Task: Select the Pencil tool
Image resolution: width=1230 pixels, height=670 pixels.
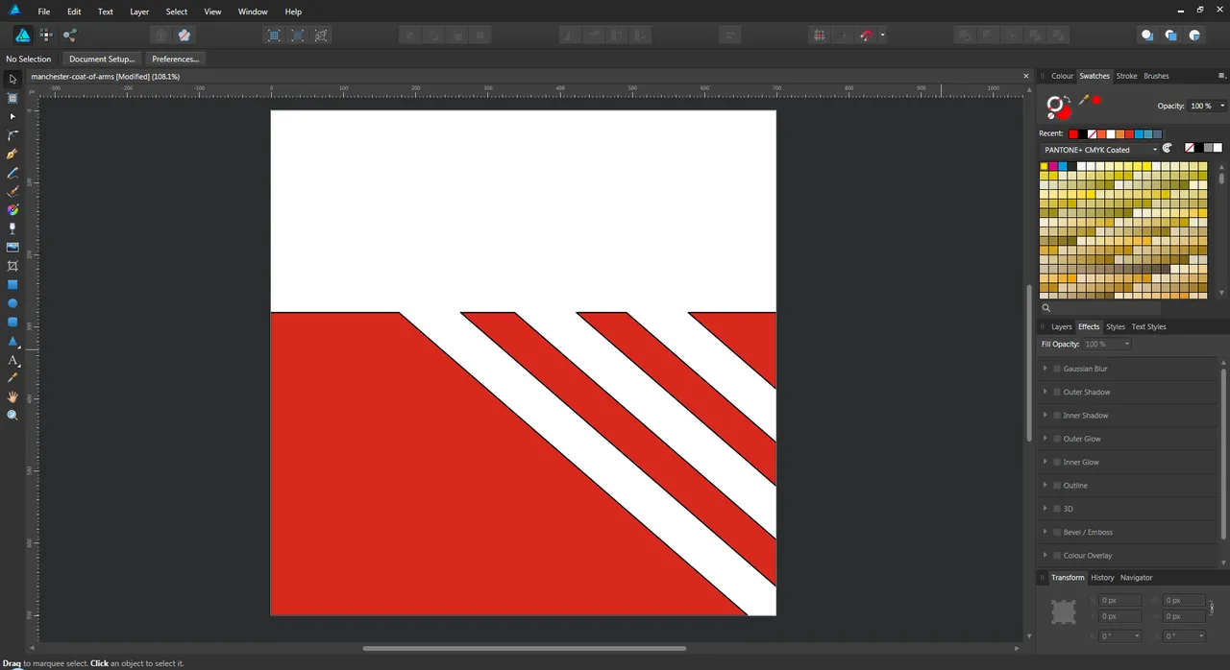Action: pyautogui.click(x=12, y=173)
